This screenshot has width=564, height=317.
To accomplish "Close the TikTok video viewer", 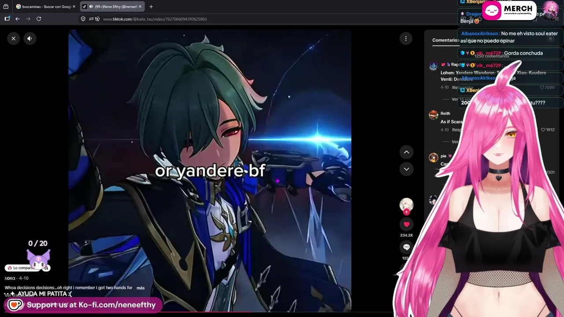I will tap(14, 38).
